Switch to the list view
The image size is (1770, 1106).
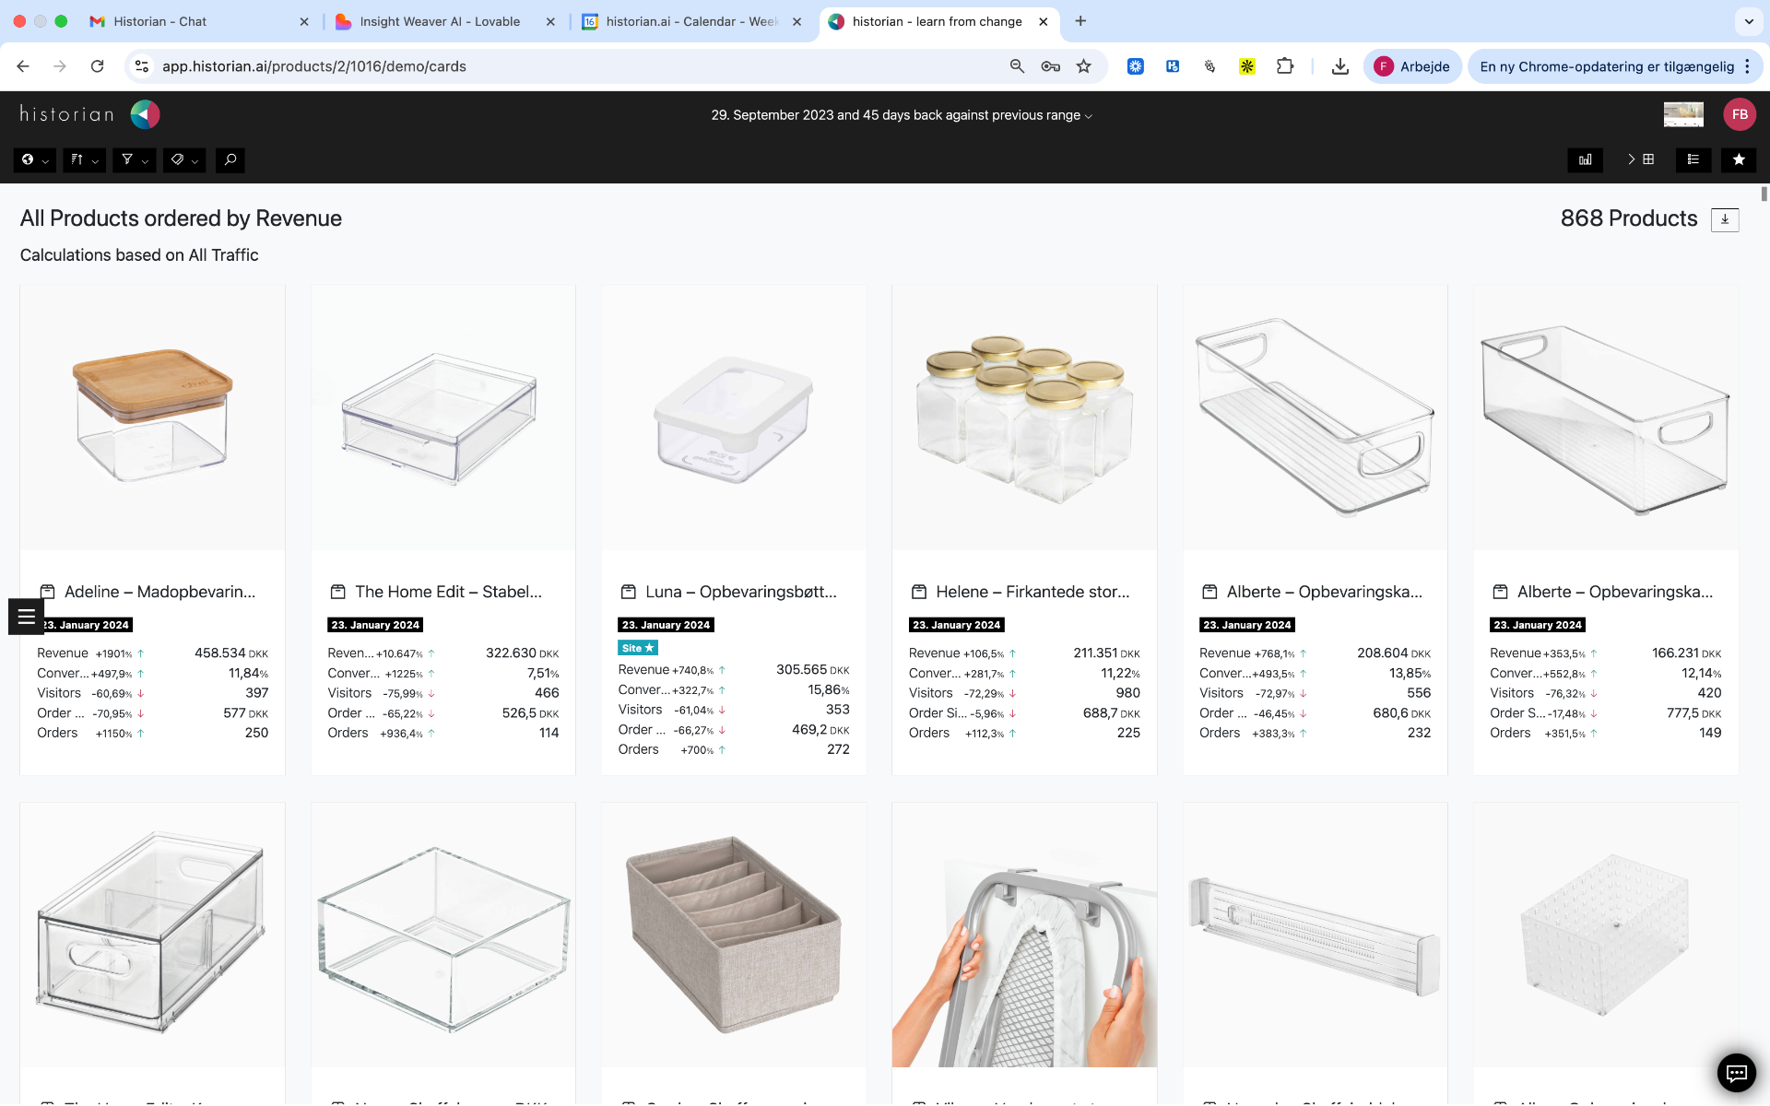(x=1693, y=160)
